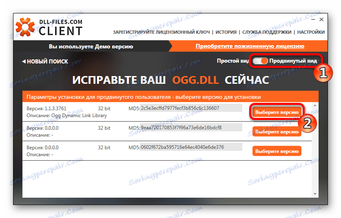Click the version list scrollbar up arrow
This screenshot has width=341, height=218.
pyautogui.click(x=315, y=105)
